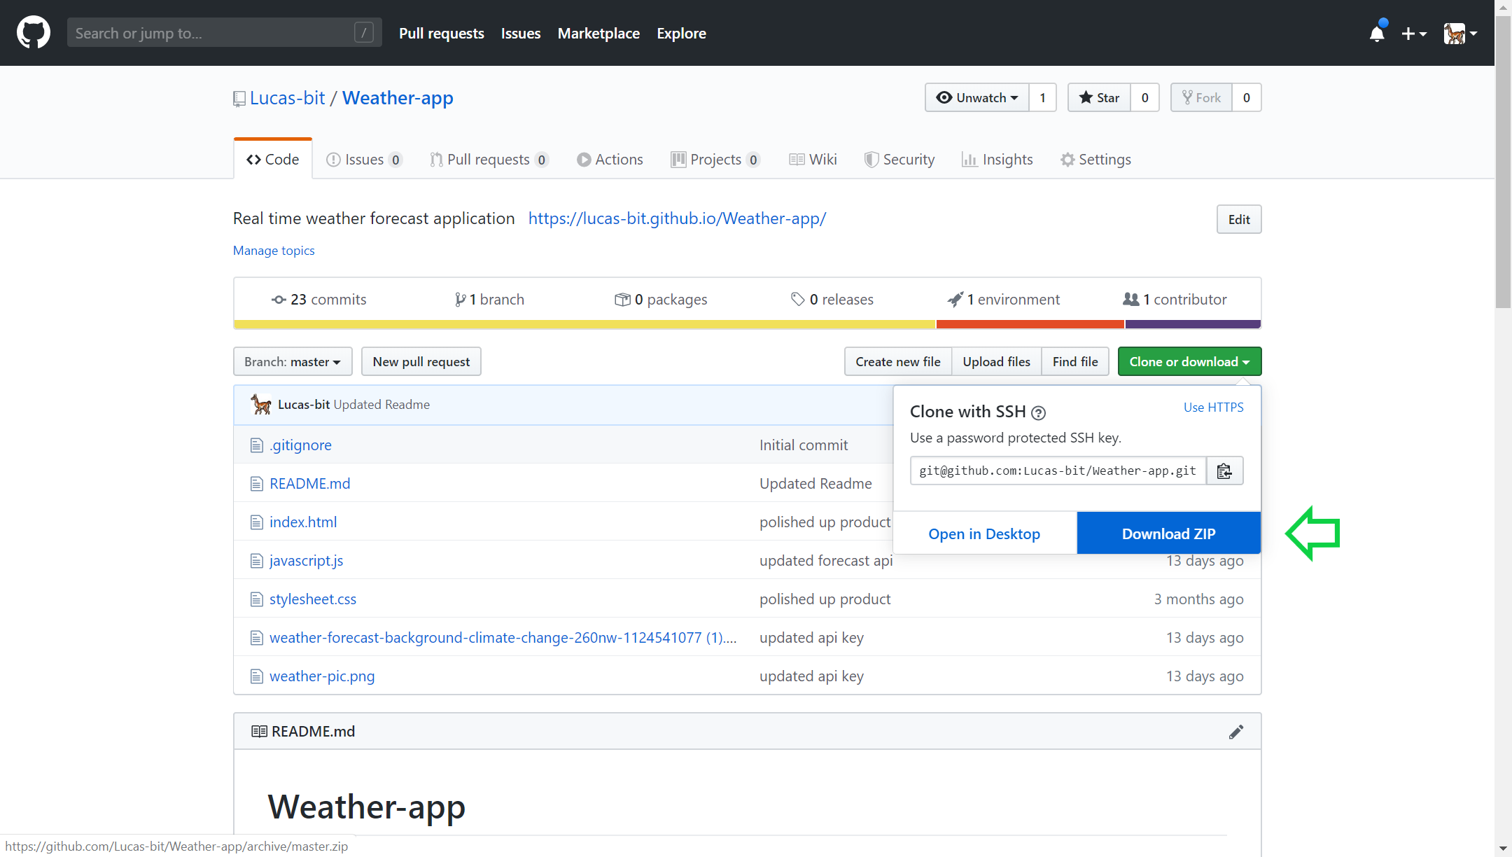Viewport: 1512px width, 857px height.
Task: Copy clone URL with clipboard icon
Action: tap(1224, 471)
